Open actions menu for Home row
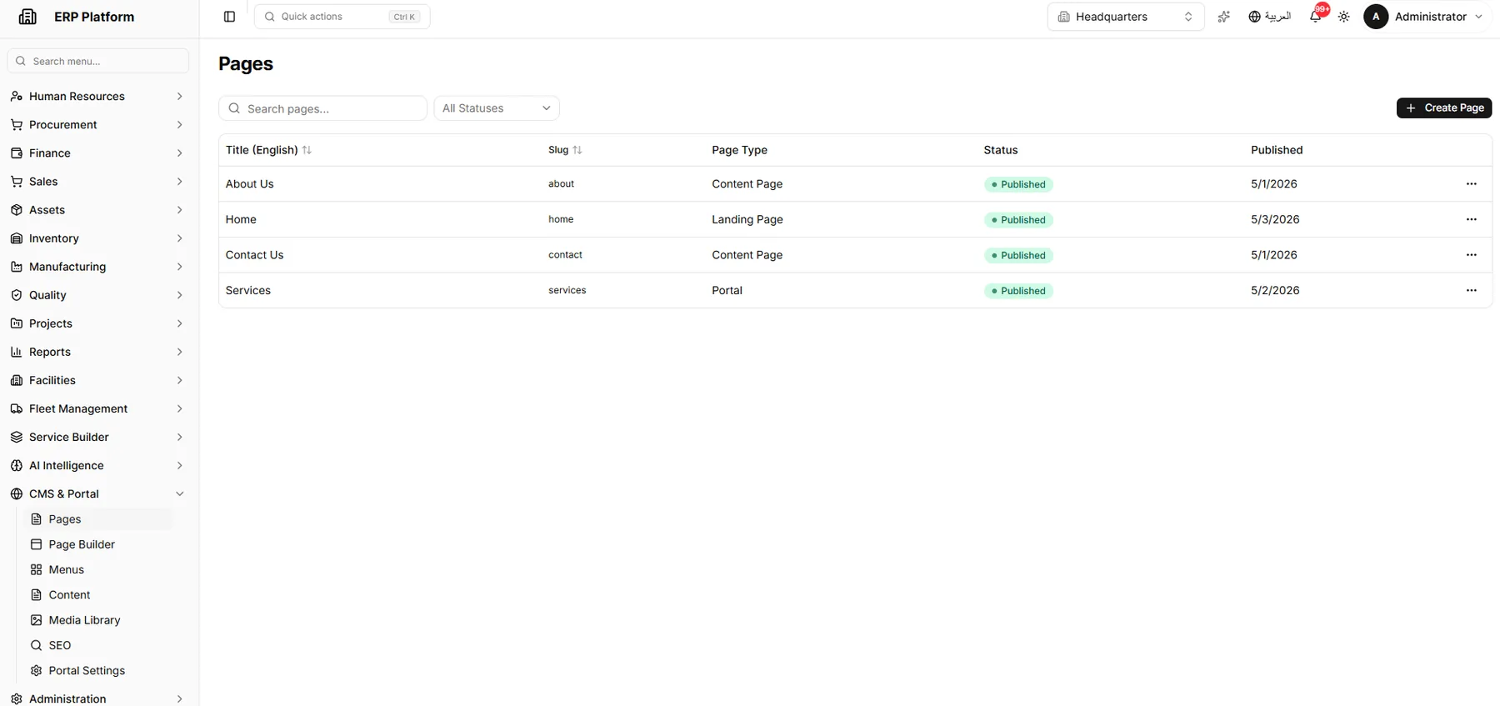The height and width of the screenshot is (706, 1500). click(x=1472, y=219)
